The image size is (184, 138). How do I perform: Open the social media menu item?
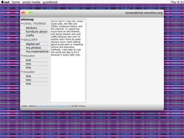31,2
